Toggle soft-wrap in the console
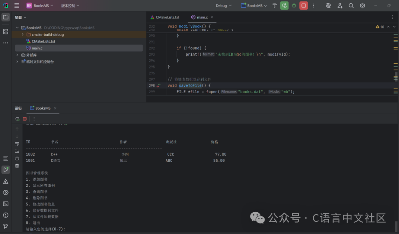 [x=17, y=144]
